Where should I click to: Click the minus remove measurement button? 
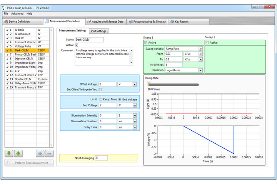49,154
